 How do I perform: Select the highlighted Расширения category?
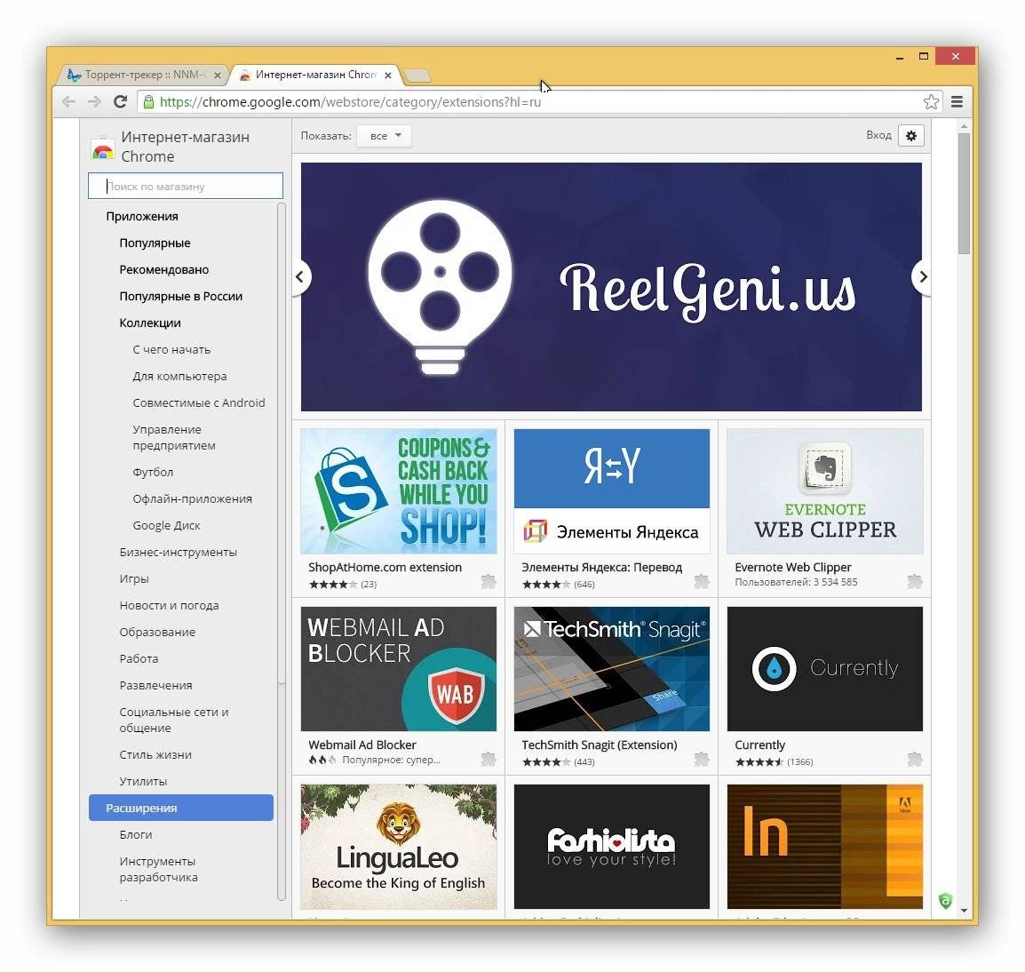[x=181, y=808]
